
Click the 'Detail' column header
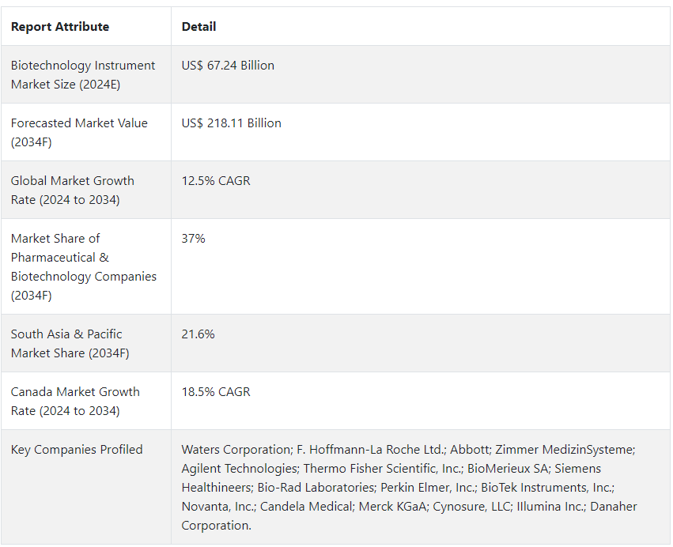pos(198,27)
